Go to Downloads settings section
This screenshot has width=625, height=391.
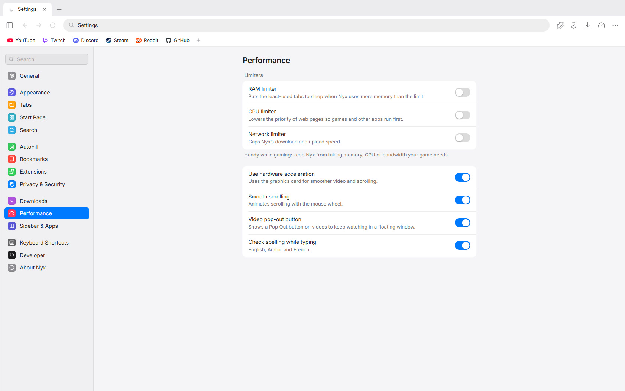pos(47,201)
